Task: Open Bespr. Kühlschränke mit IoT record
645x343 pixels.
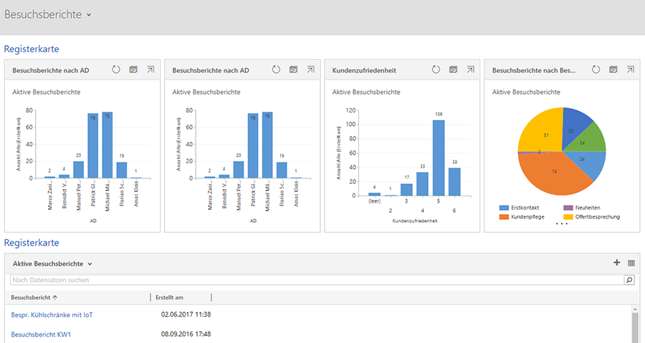Action: pyautogui.click(x=52, y=314)
